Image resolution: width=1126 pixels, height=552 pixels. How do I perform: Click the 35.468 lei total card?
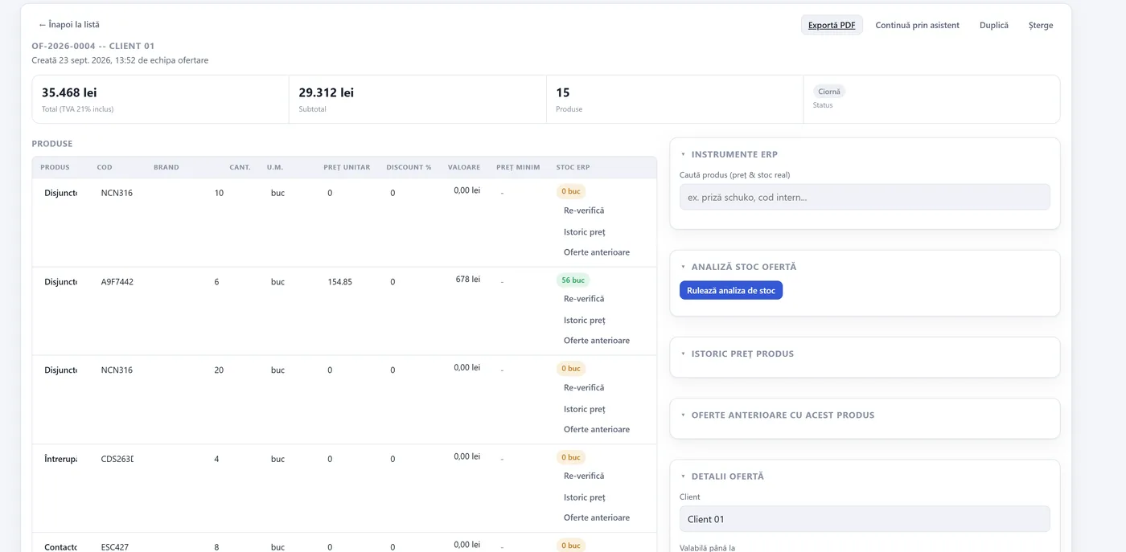tap(160, 99)
